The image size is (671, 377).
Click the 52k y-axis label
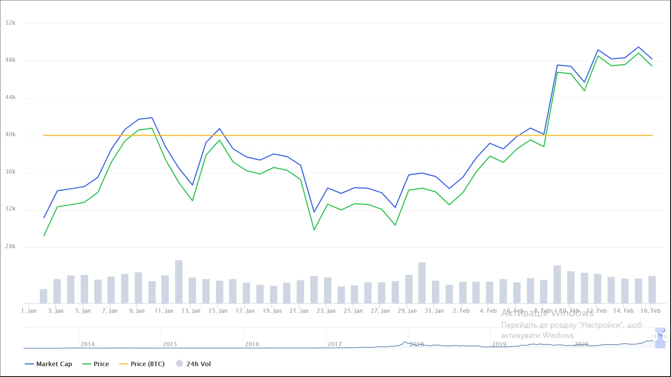[10, 23]
